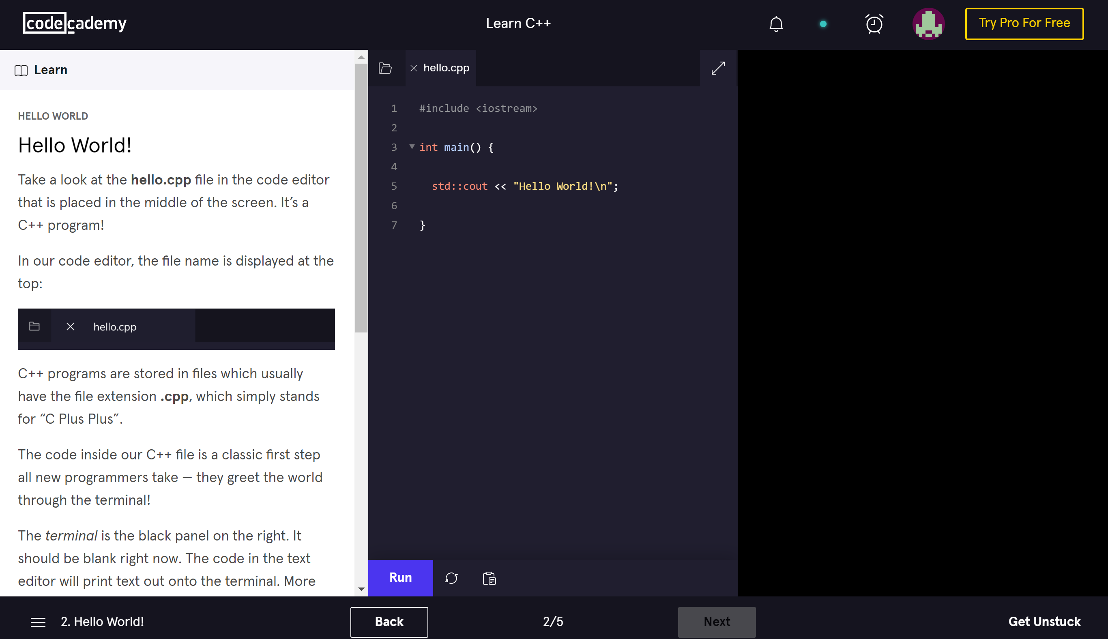
Task: Open the notifications bell
Action: pyautogui.click(x=776, y=24)
